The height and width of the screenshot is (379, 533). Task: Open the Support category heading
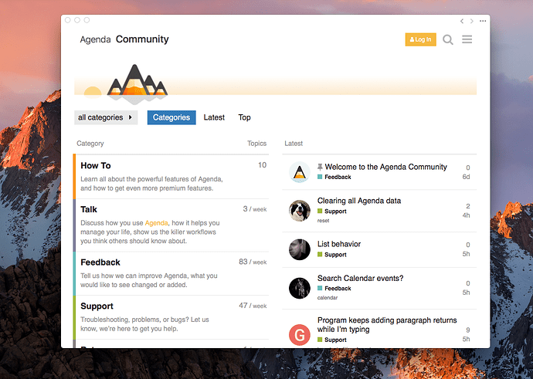click(97, 306)
